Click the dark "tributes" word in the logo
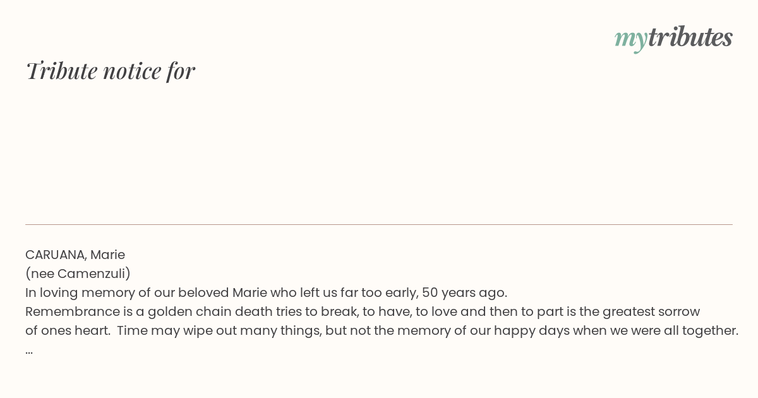The width and height of the screenshot is (758, 398). click(x=690, y=37)
